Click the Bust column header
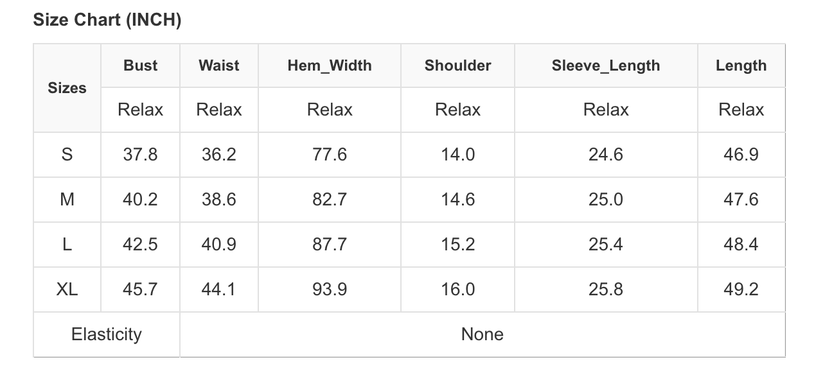816x389 pixels. [140, 65]
